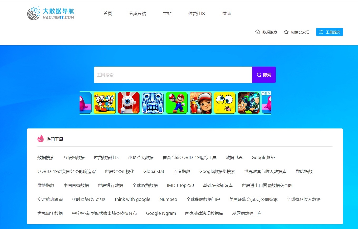Visit the IMDB Top250 link
Screen dimensions: 358x229
180,185
